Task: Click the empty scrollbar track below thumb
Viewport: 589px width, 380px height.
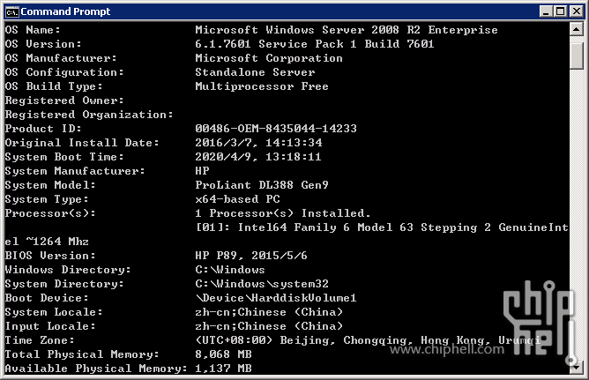Action: tap(576, 214)
